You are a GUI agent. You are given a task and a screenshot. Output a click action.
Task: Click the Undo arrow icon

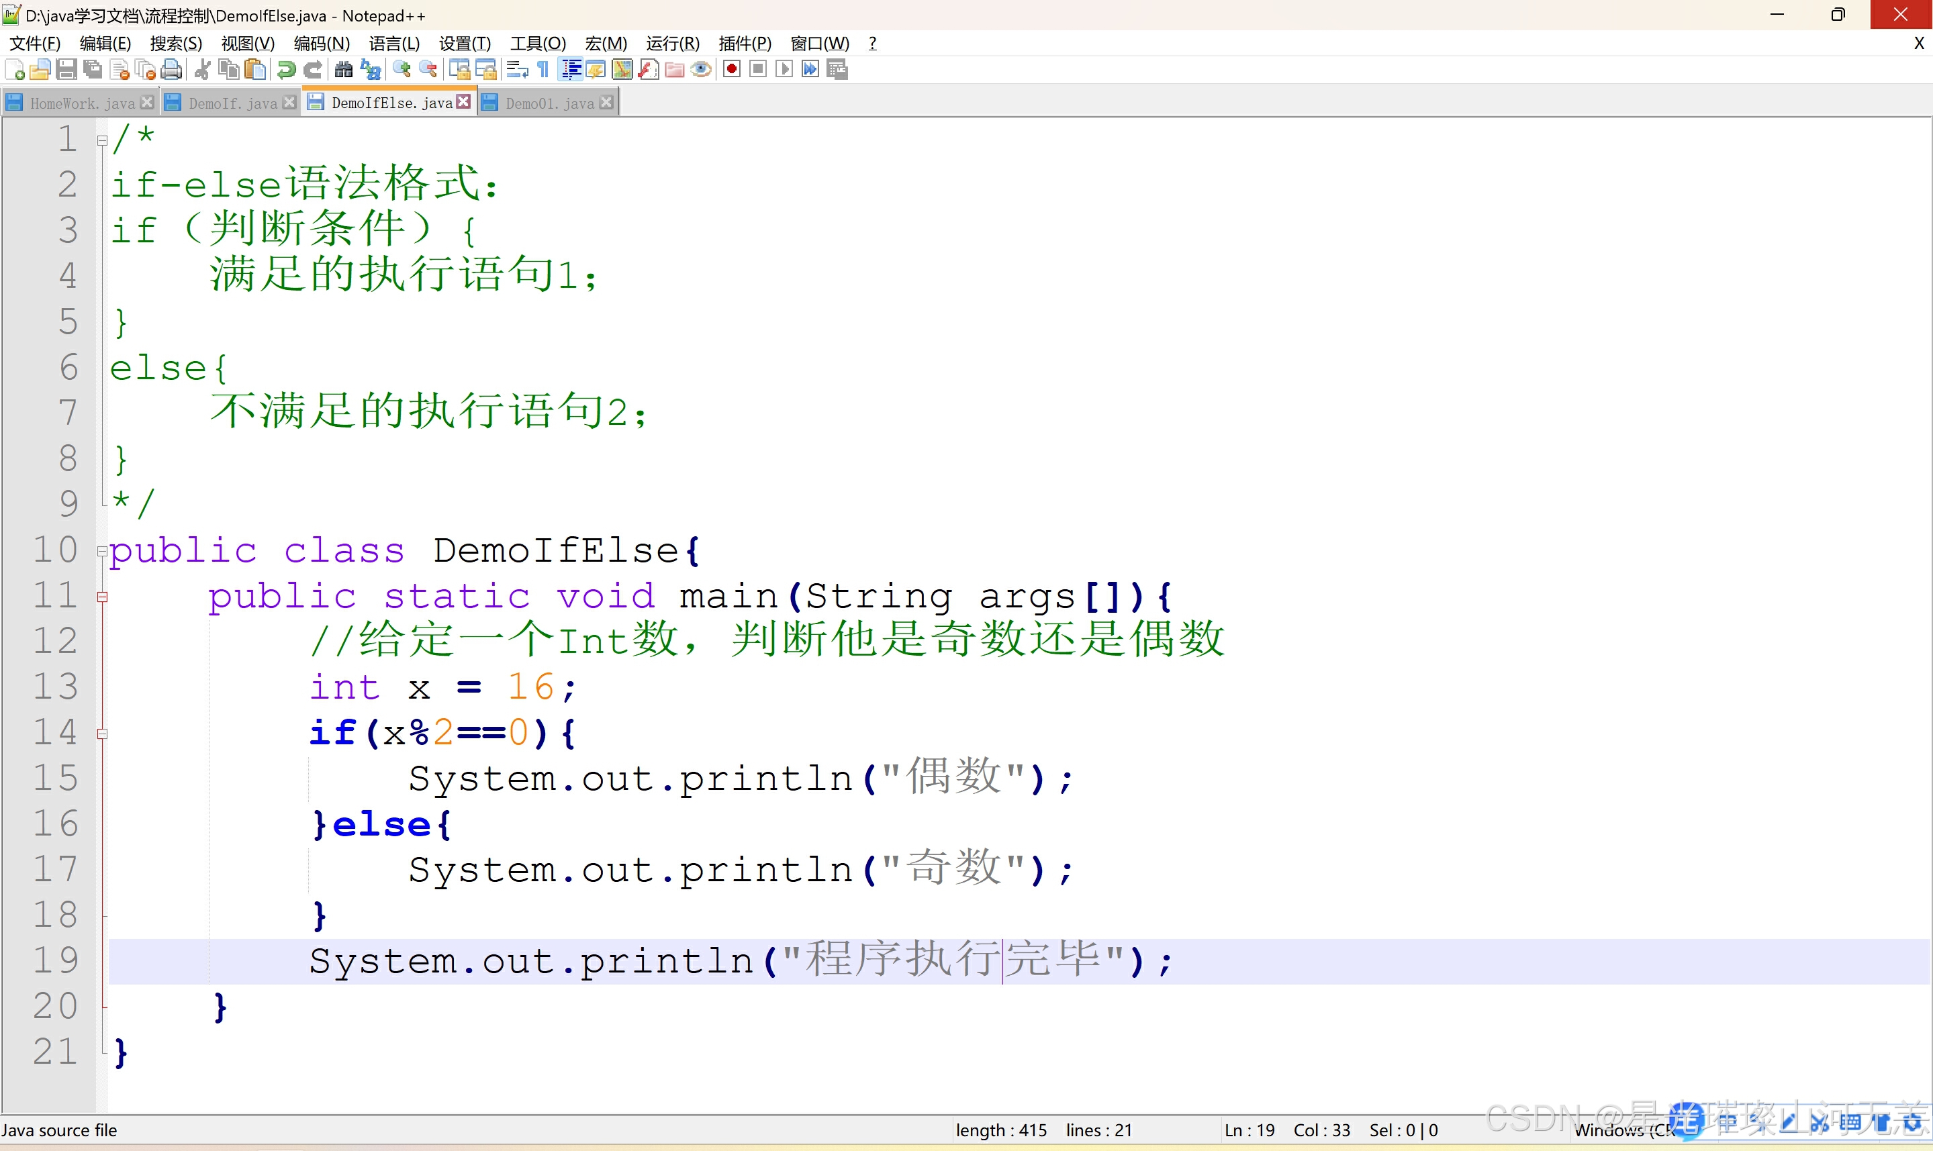click(x=286, y=70)
